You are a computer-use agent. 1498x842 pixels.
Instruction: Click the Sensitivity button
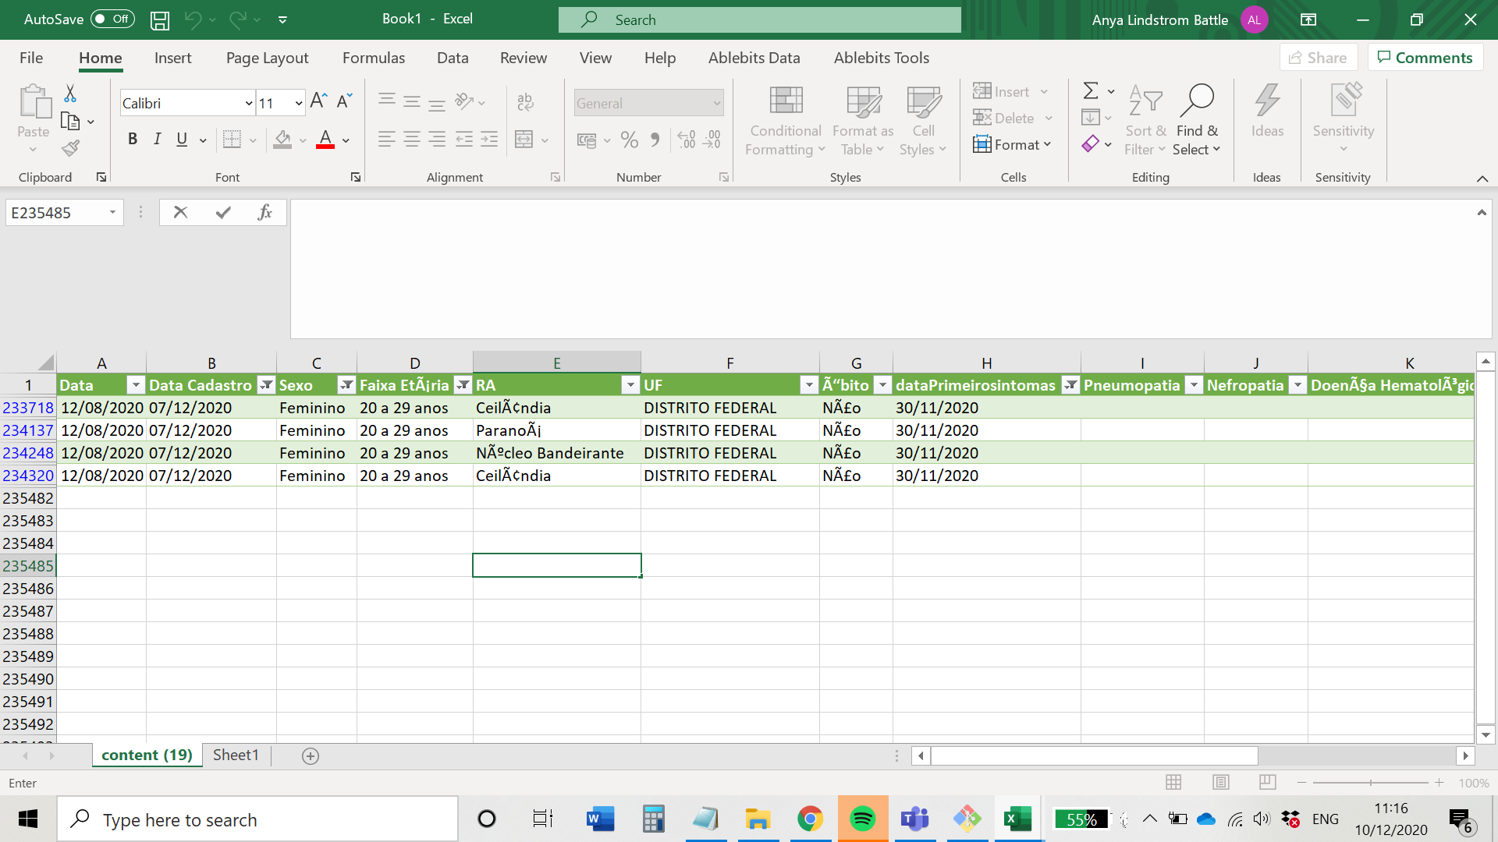pyautogui.click(x=1343, y=119)
